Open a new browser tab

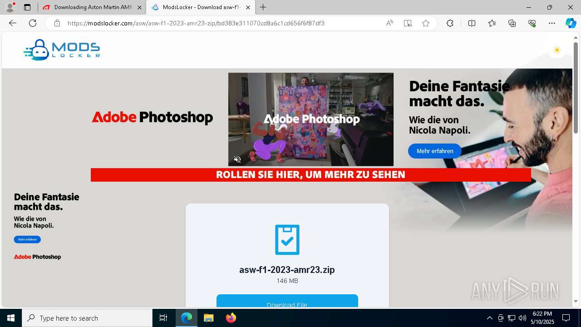coord(263,7)
